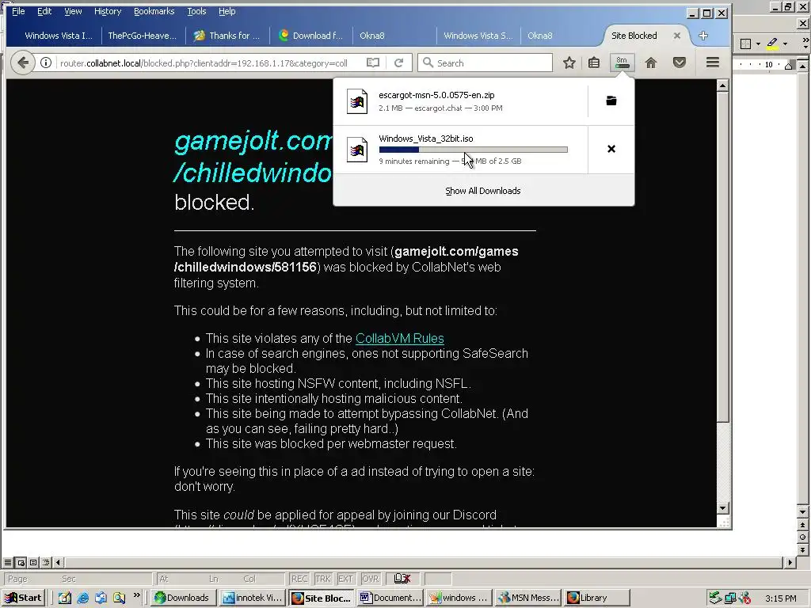811x608 pixels.
Task: Switch Word to Outline view icon
Action: tap(45, 562)
